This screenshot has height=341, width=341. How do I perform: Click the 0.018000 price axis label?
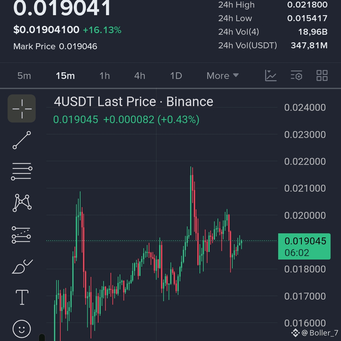click(305, 269)
